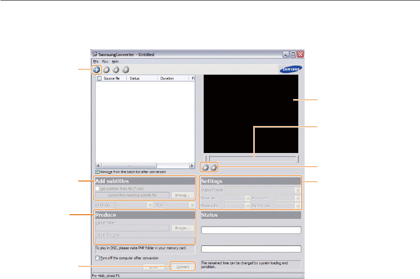Expand the Screen size dropdown
The height and width of the screenshot is (279, 420).
(x=298, y=198)
